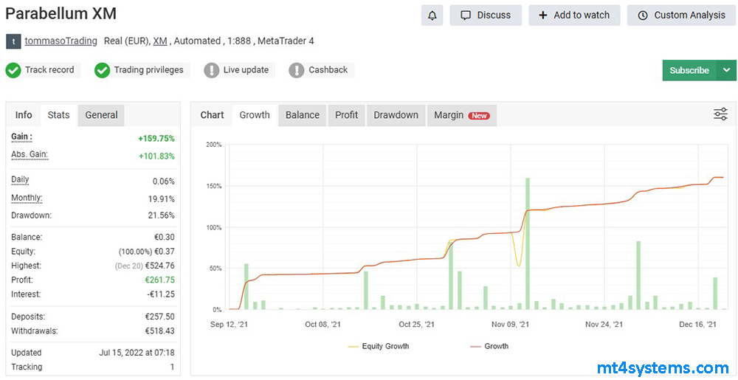Screen dimensions: 738x380
Task: Click the tommasoTrading avatar icon
Action: click(13, 41)
